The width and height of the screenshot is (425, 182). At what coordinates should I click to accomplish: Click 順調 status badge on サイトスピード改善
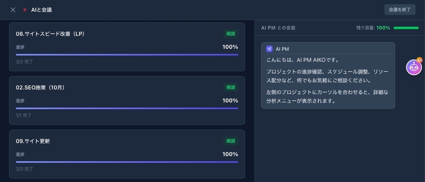[231, 34]
